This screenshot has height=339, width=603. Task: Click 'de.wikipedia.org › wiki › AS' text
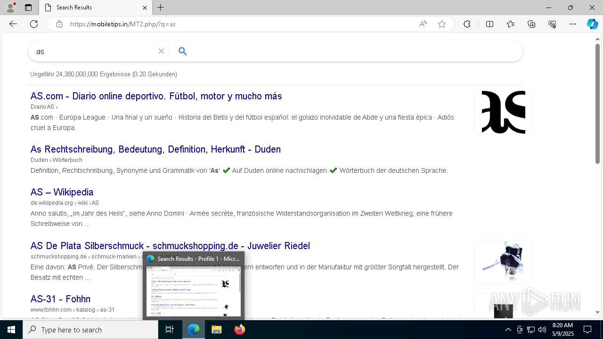(65, 203)
